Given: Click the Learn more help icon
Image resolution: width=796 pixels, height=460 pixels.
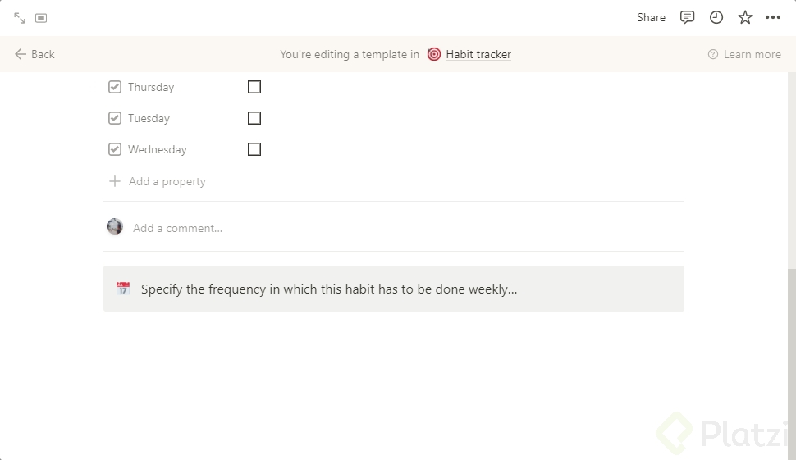Looking at the screenshot, I should pos(713,54).
